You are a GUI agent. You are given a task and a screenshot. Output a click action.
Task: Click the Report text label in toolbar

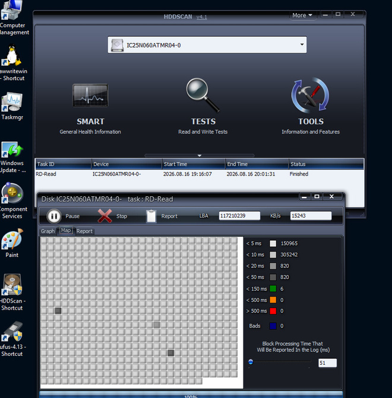coord(169,216)
